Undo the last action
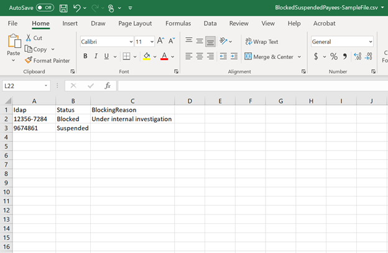This screenshot has width=388, height=253. pyautogui.click(x=77, y=8)
